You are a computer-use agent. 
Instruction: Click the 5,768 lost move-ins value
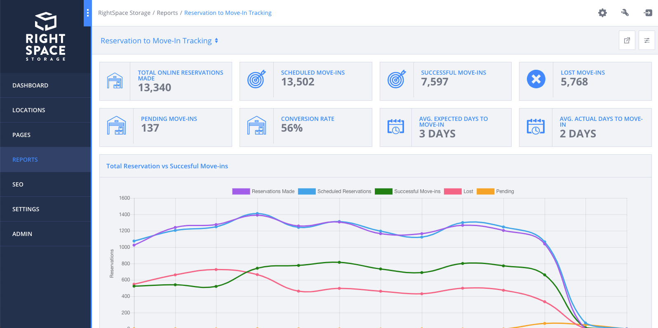click(x=574, y=82)
